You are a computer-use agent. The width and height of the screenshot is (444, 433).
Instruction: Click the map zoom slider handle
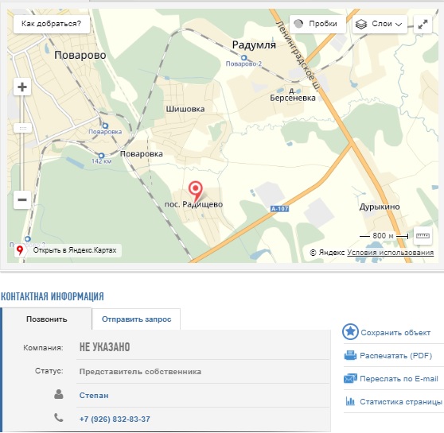pos(22,128)
